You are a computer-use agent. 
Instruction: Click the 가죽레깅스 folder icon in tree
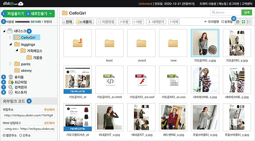click(x=23, y=51)
